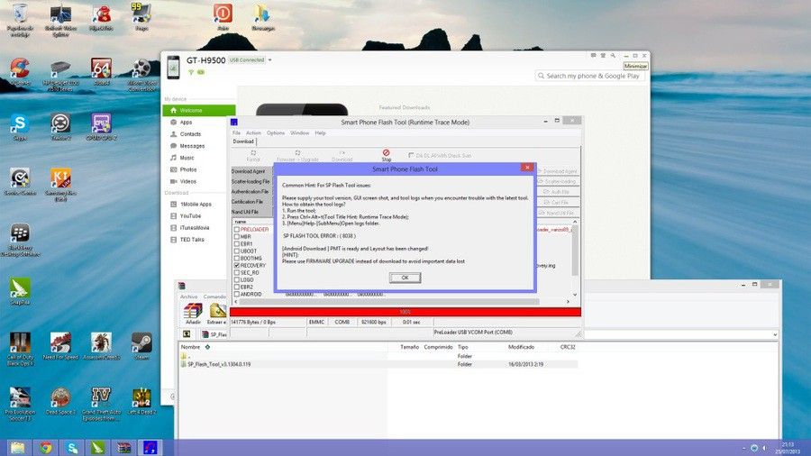Toggle the LOGO checkbox

(236, 279)
